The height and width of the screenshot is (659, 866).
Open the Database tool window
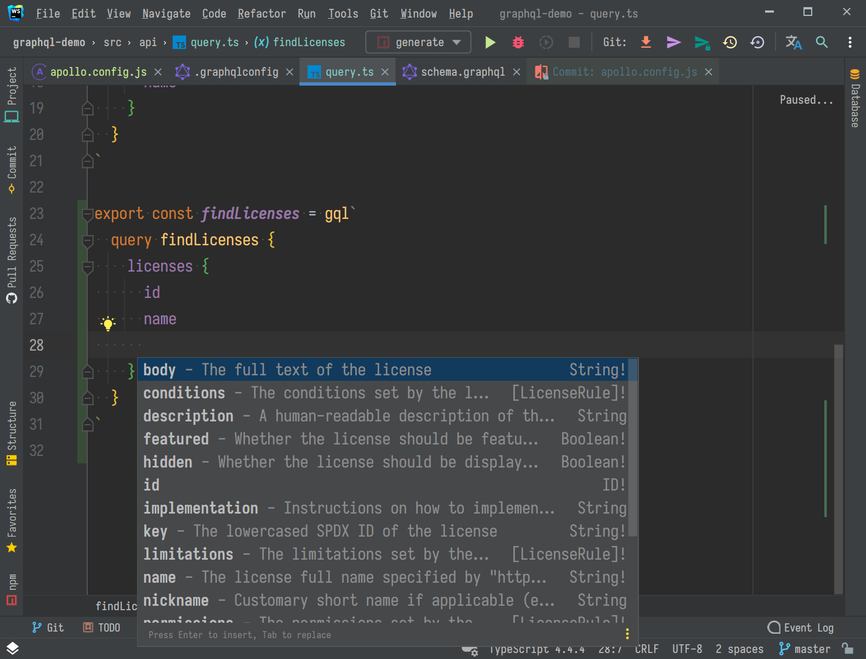click(854, 98)
